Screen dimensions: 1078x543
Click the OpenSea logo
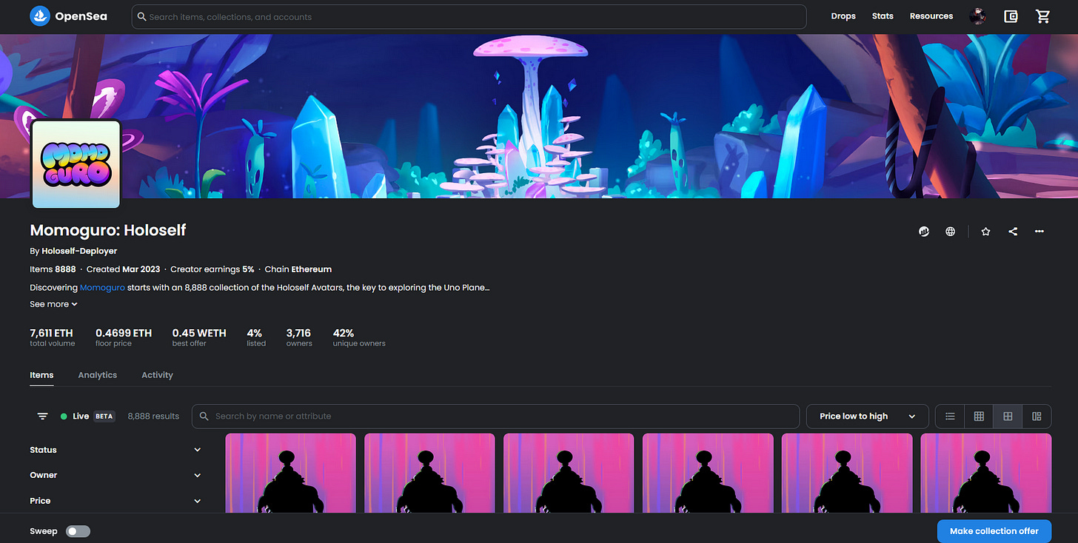pos(68,16)
